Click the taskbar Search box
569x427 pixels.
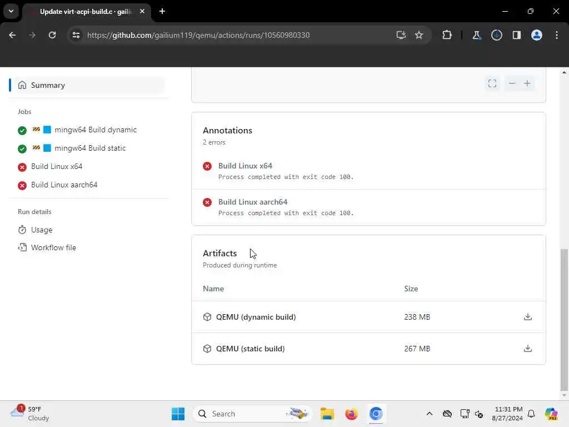pyautogui.click(x=253, y=414)
